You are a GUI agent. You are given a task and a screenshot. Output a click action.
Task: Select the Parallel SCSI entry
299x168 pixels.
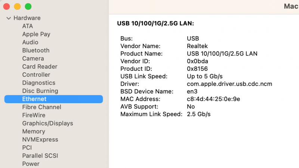coord(40,156)
